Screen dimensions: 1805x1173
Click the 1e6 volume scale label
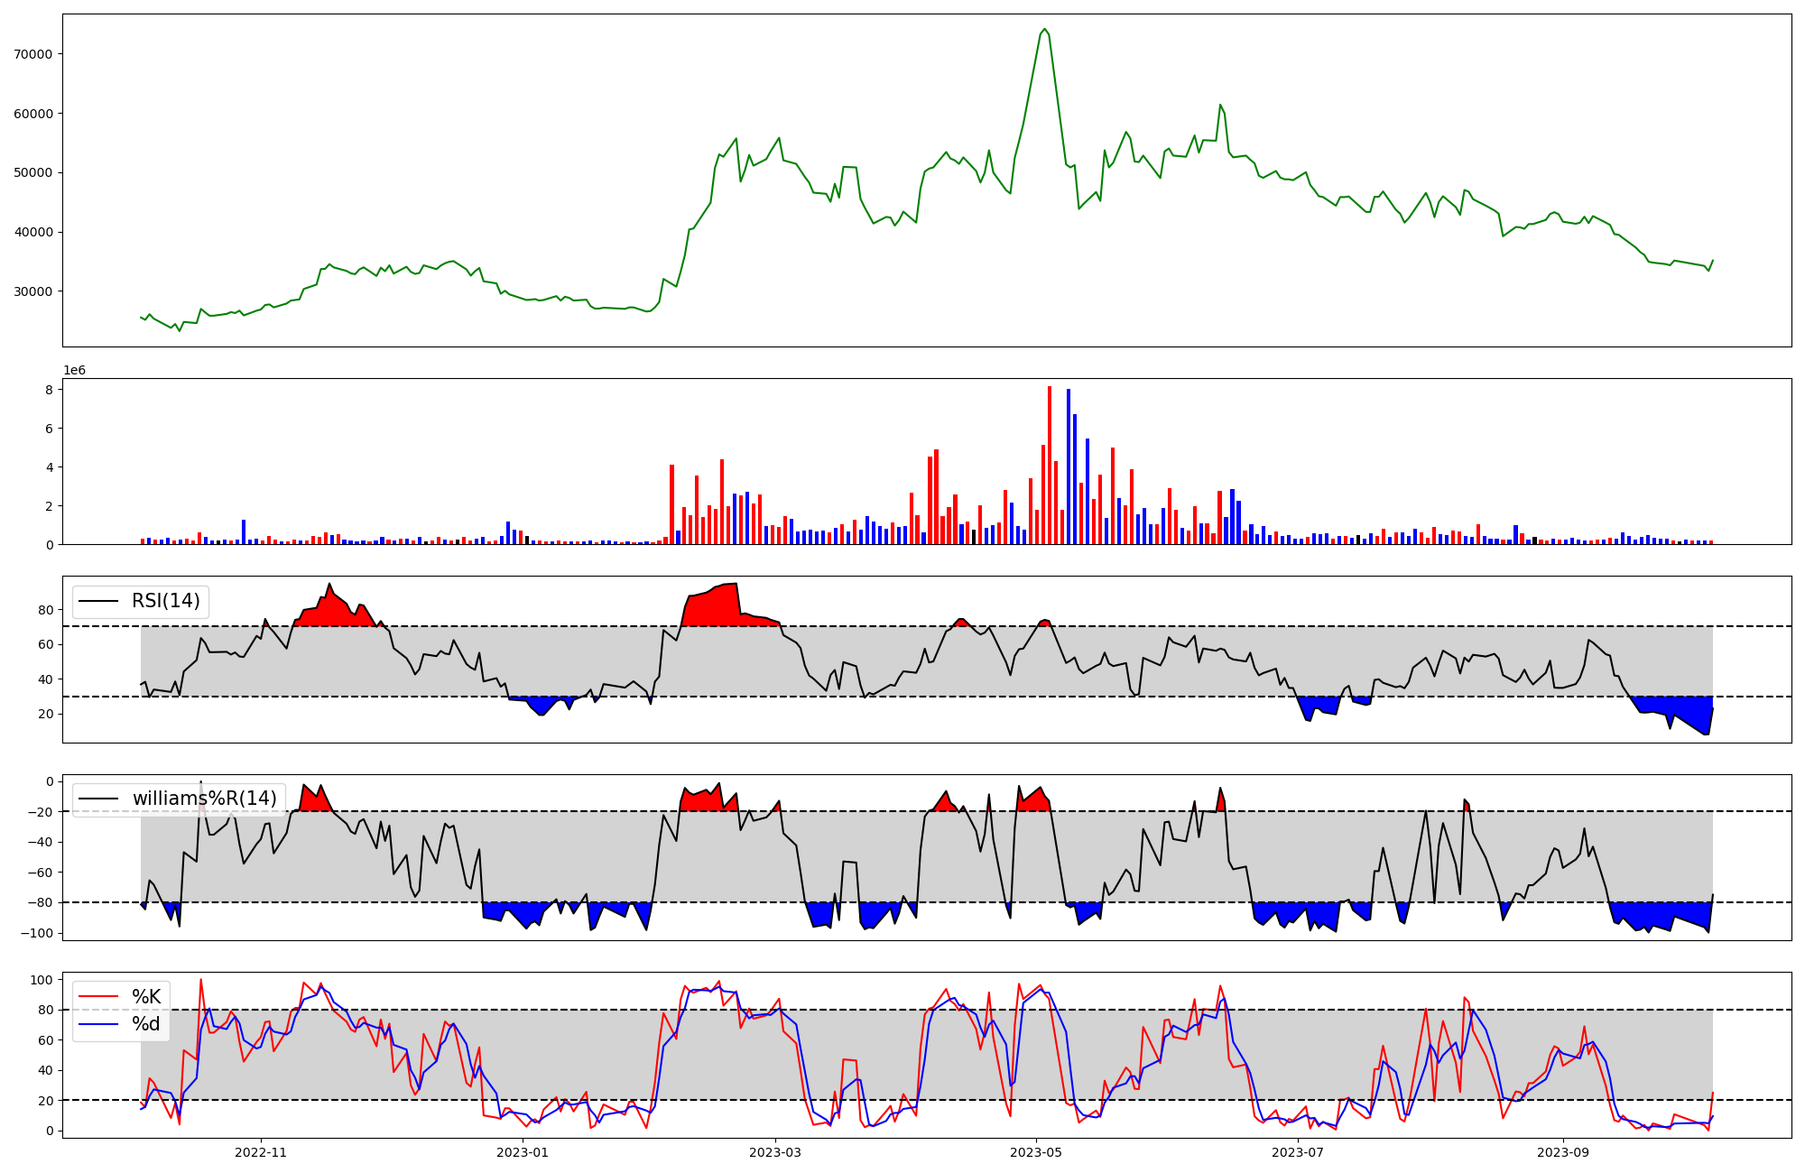pyautogui.click(x=74, y=371)
